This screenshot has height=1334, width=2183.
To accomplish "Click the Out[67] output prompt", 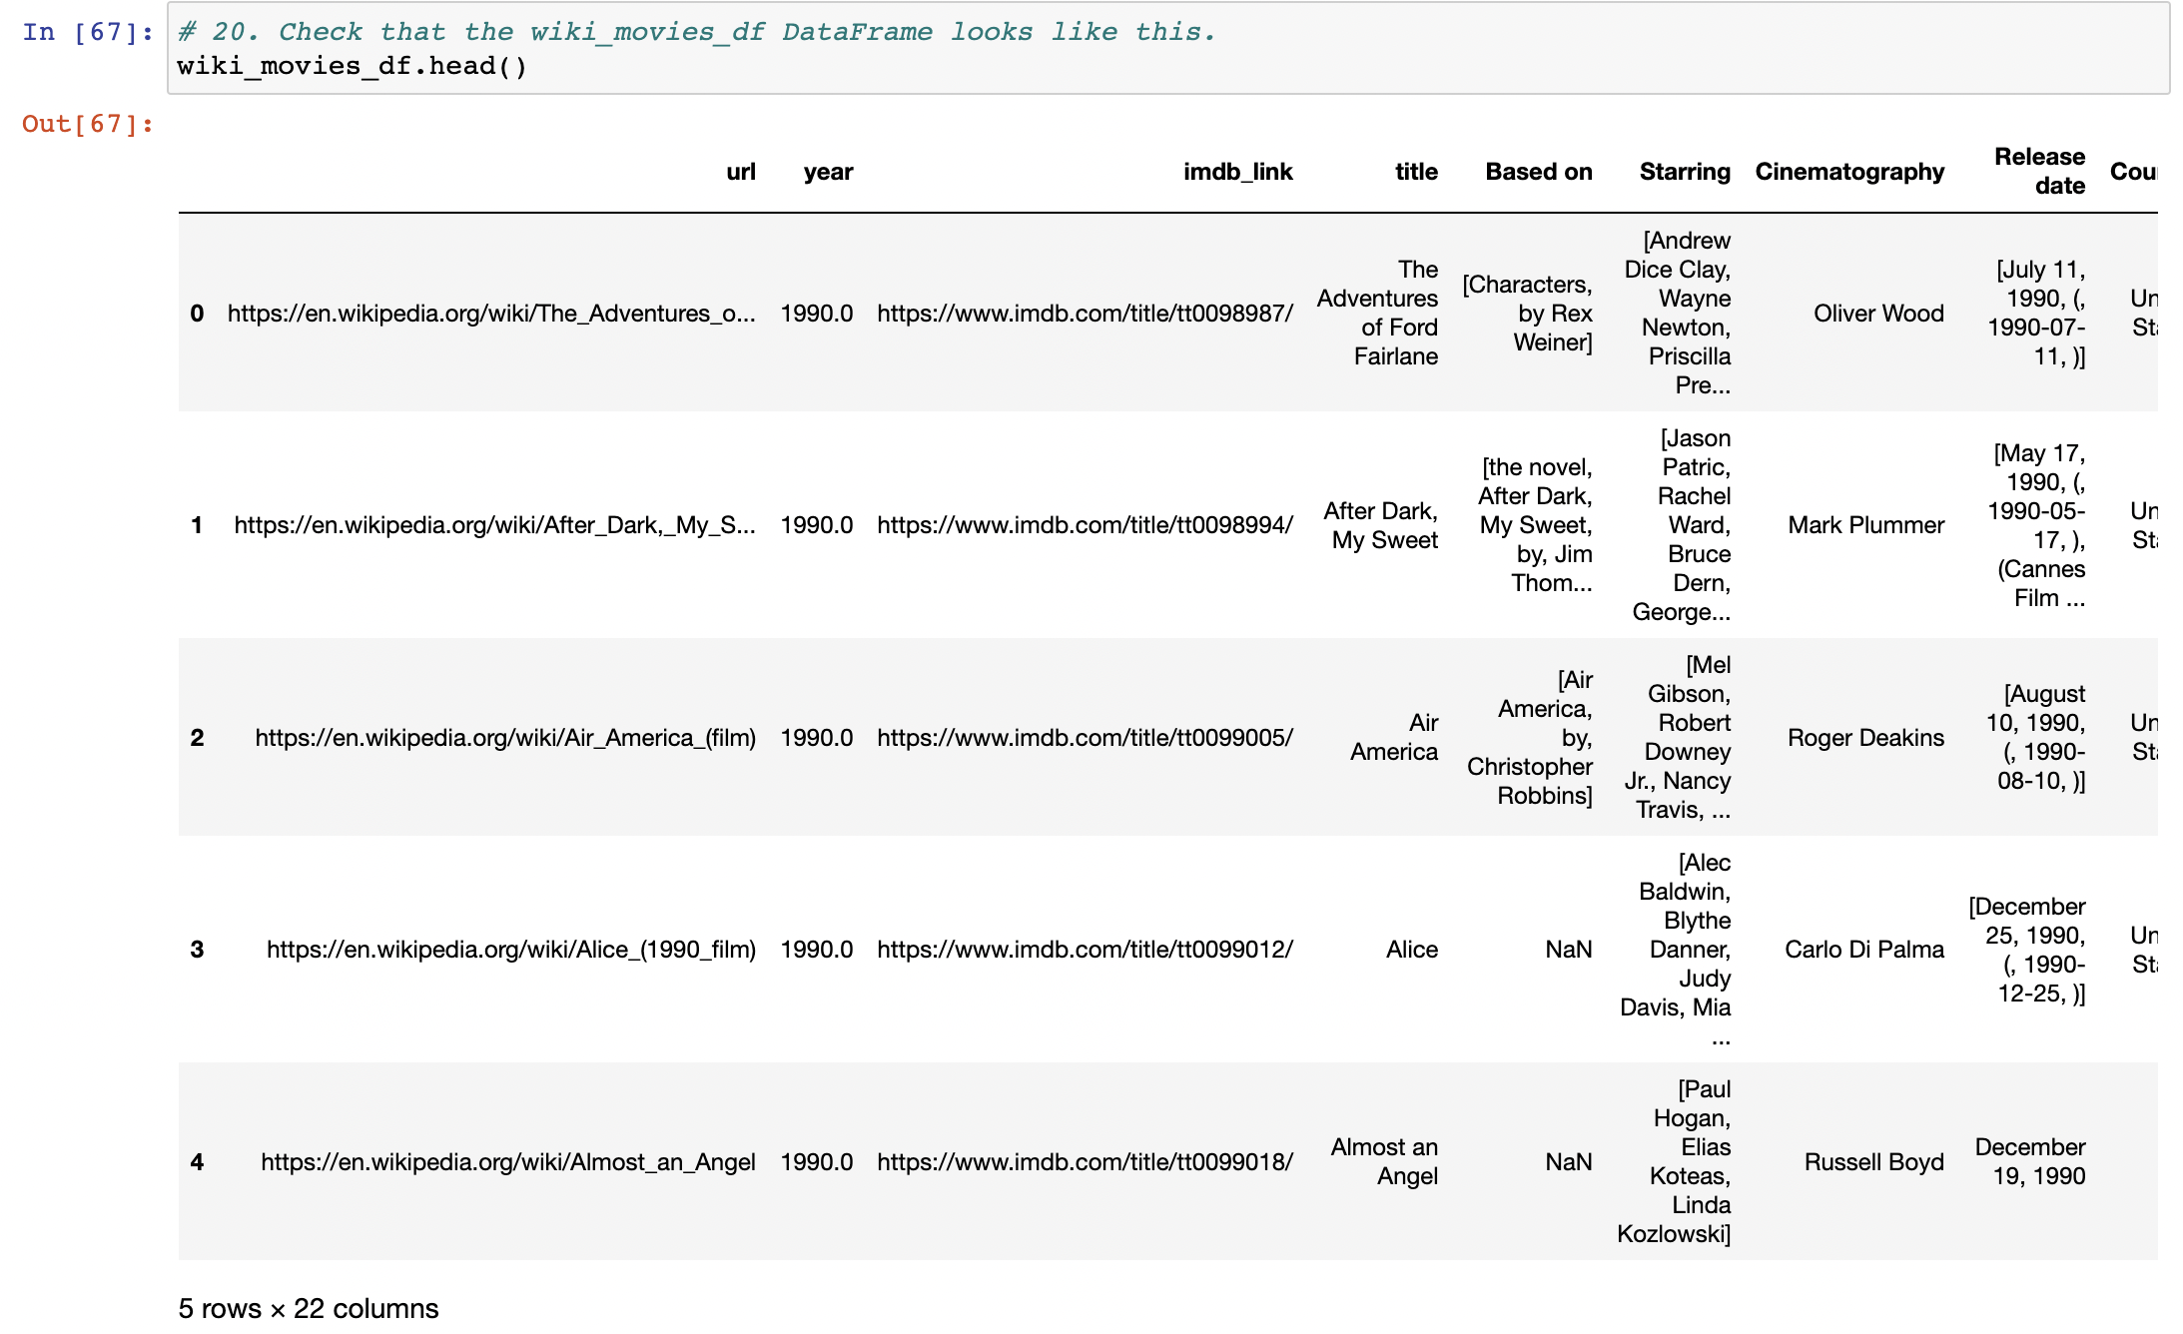I will [x=88, y=124].
